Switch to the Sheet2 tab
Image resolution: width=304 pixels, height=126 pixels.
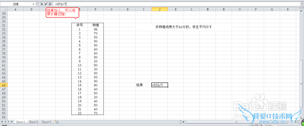(33, 122)
